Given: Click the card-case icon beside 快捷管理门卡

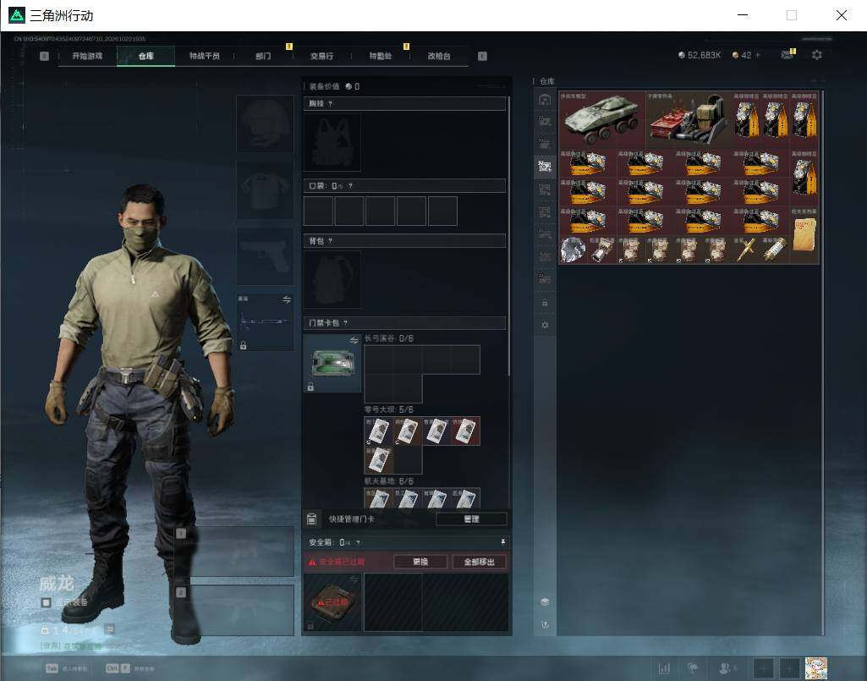Looking at the screenshot, I should (311, 519).
